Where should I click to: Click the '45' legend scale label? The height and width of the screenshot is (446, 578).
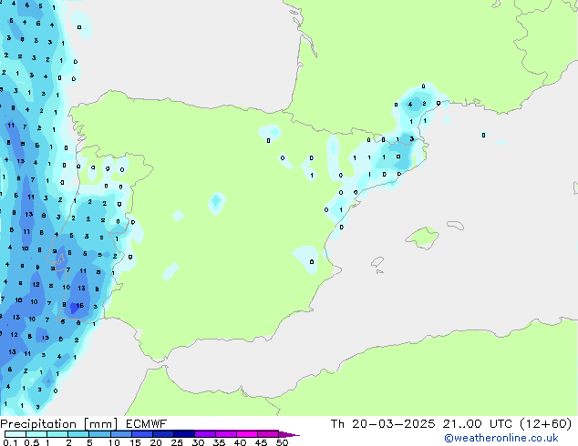pyautogui.click(x=261, y=442)
